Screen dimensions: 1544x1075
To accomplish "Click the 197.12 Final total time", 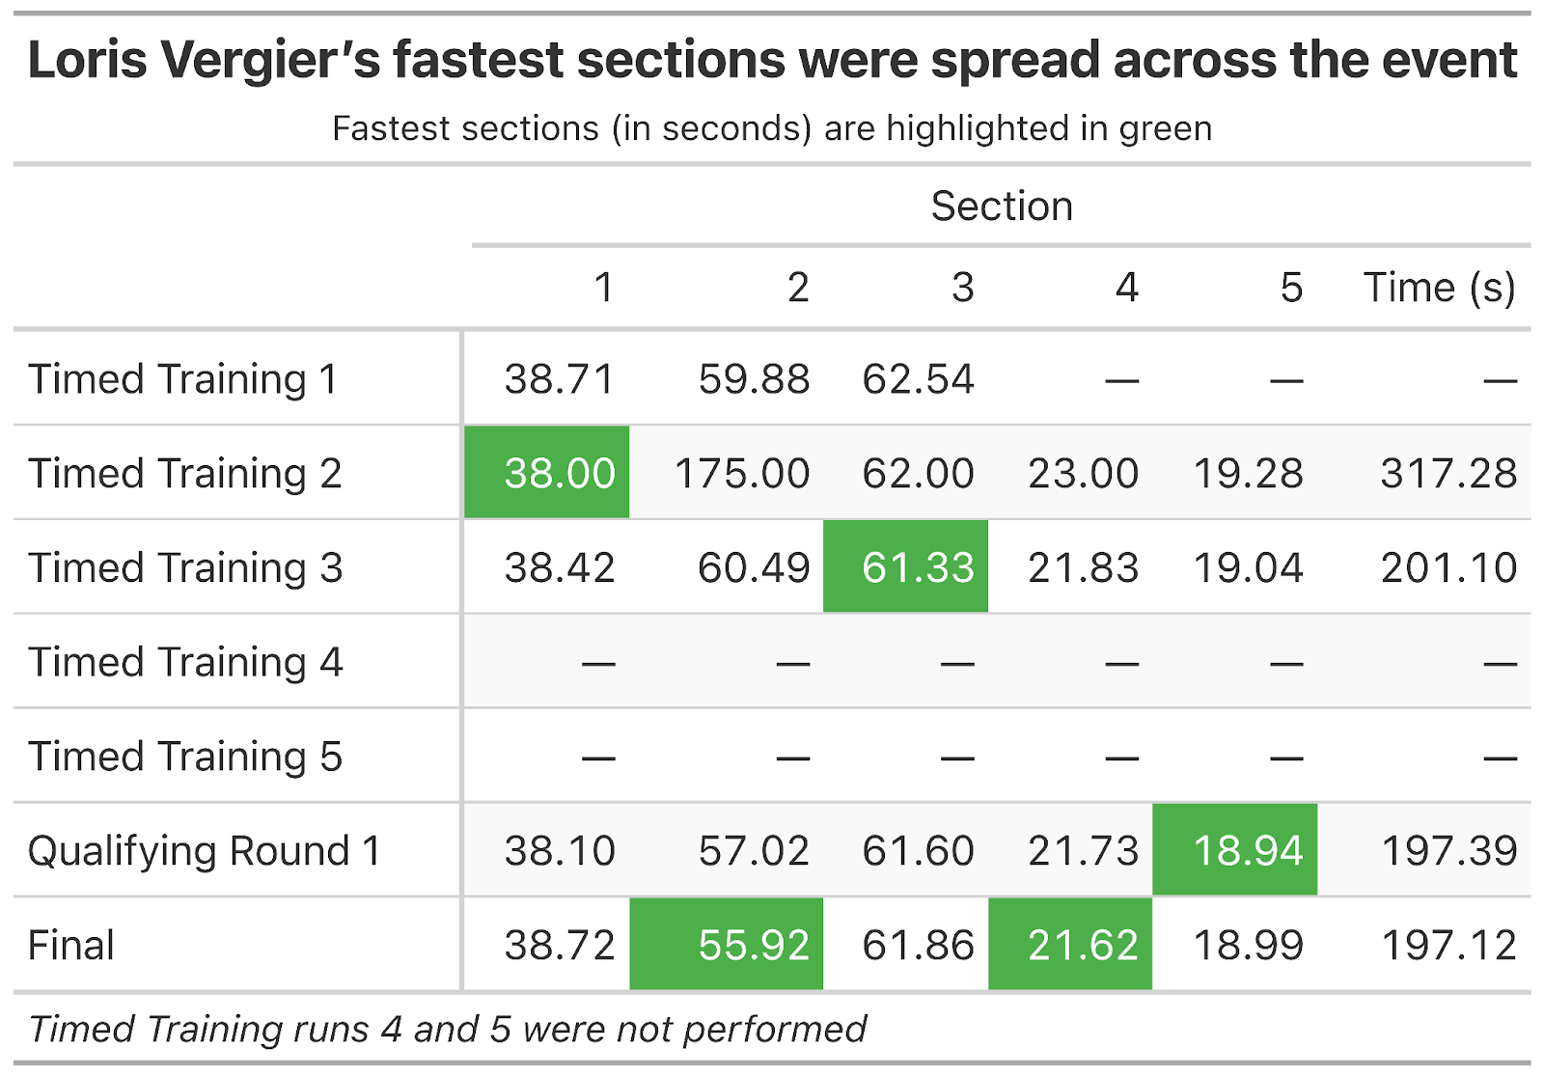I will click(x=1448, y=946).
